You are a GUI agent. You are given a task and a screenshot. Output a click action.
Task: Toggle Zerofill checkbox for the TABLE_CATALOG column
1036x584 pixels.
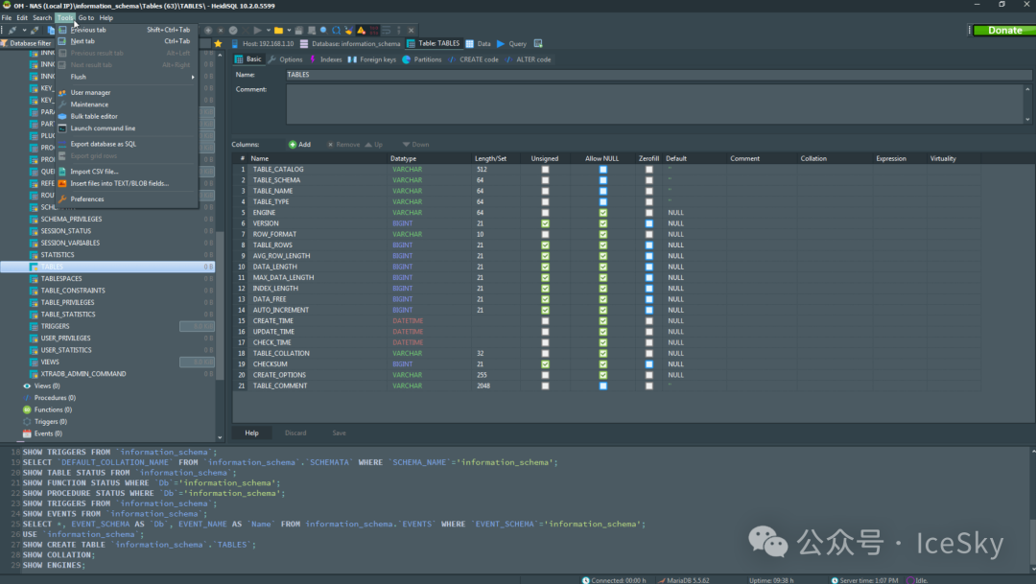tap(648, 169)
